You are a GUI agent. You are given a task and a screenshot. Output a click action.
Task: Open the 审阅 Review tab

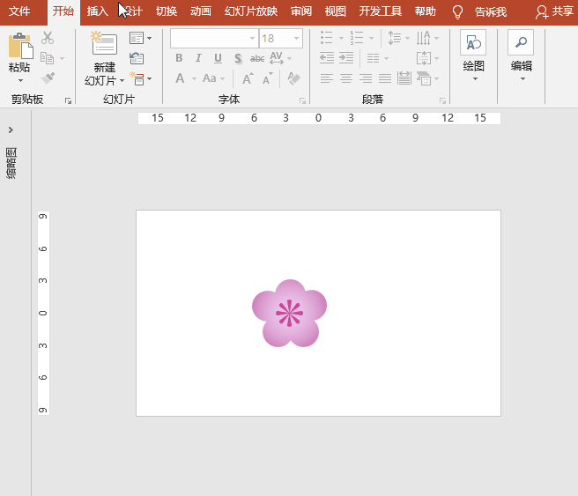click(x=301, y=11)
